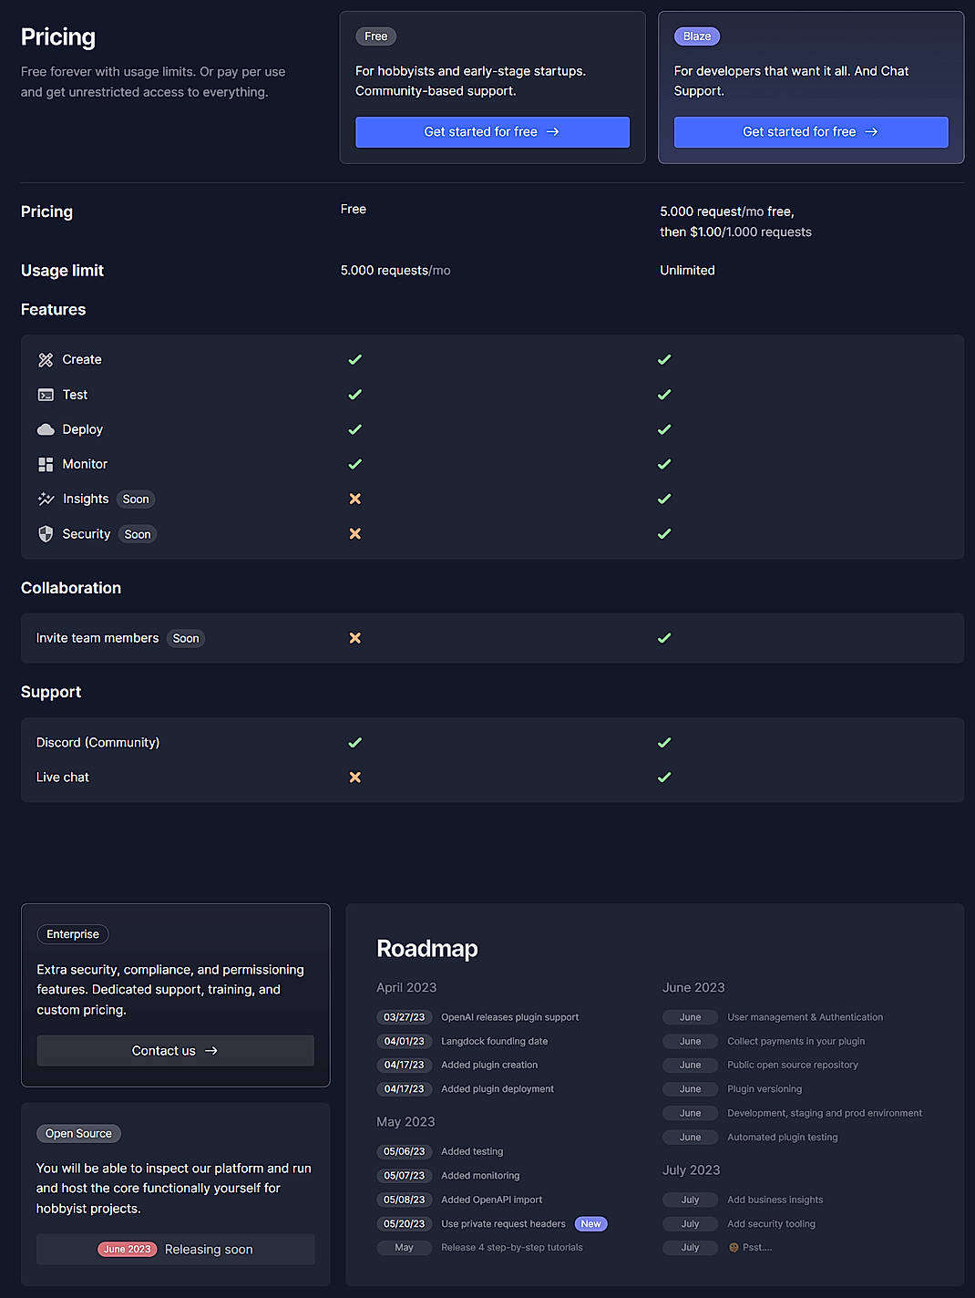Select the Insights sparkle icon
This screenshot has width=975, height=1298.
(x=46, y=499)
